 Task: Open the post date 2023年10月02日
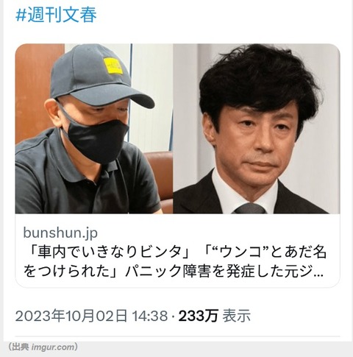tap(71, 316)
